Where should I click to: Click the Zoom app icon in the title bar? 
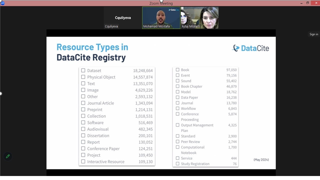(2, 3)
